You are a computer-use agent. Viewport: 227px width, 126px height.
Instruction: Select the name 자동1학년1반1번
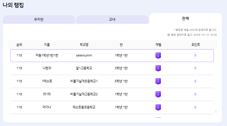47,55
